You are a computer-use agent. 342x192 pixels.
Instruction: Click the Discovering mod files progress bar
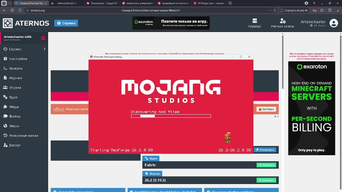point(171,116)
